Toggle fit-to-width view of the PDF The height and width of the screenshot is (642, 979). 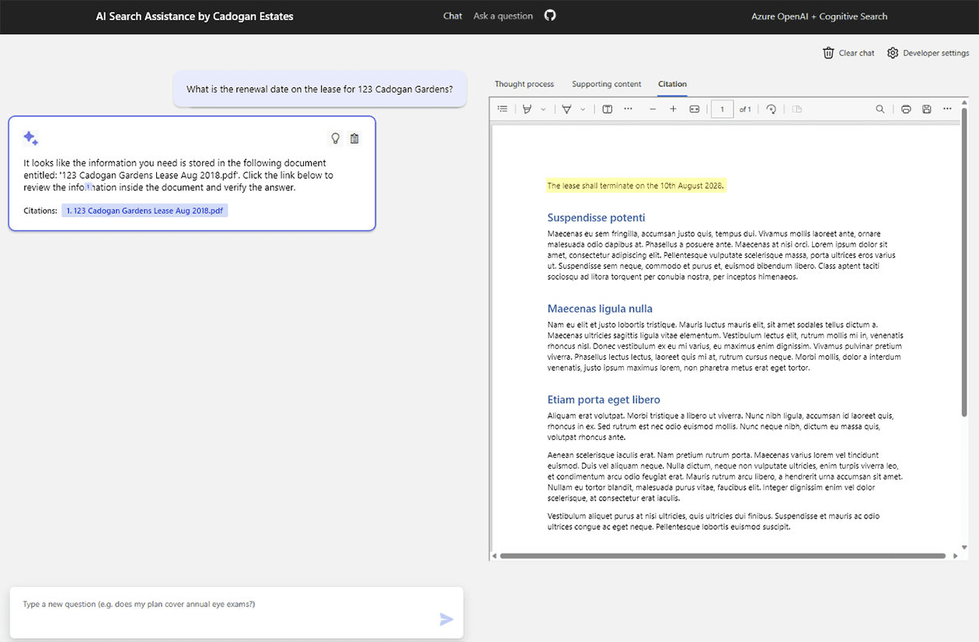tap(694, 109)
